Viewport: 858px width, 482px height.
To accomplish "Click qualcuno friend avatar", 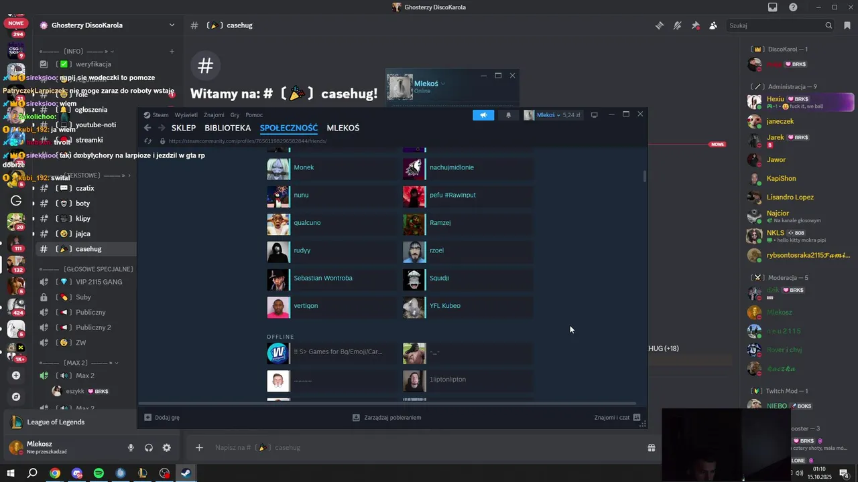I will [278, 223].
